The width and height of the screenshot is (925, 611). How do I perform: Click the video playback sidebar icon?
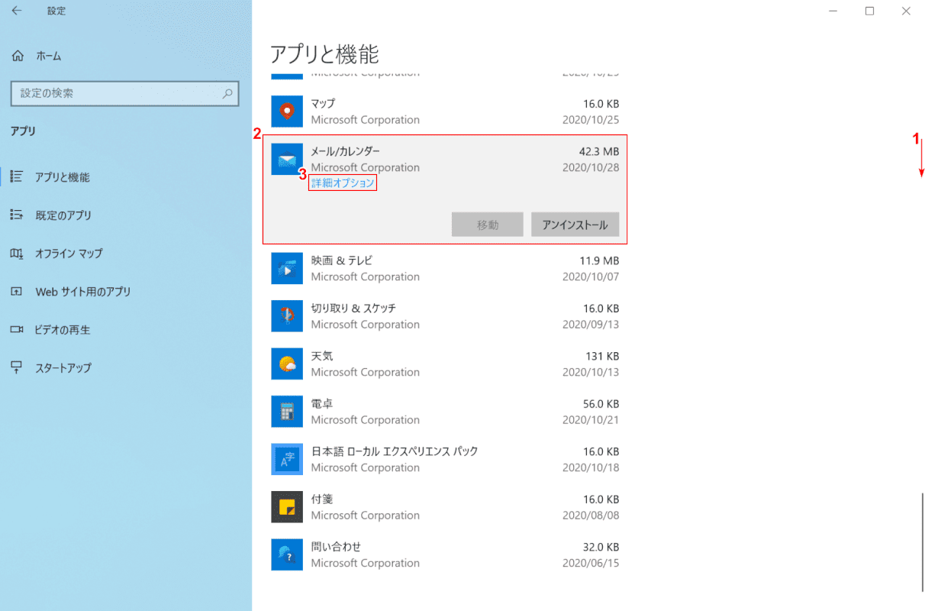pyautogui.click(x=17, y=329)
